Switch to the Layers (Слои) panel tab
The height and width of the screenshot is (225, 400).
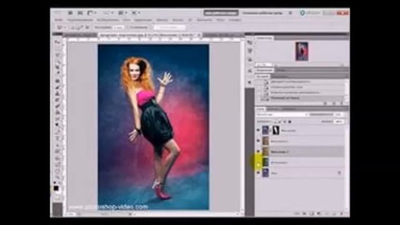[x=261, y=109]
